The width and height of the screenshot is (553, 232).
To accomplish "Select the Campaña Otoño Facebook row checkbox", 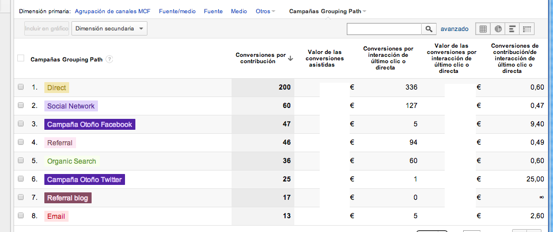I will pyautogui.click(x=21, y=124).
